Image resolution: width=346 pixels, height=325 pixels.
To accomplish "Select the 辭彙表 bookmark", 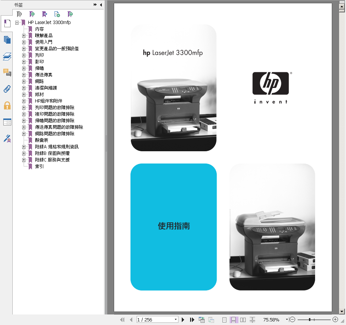I will [x=41, y=140].
